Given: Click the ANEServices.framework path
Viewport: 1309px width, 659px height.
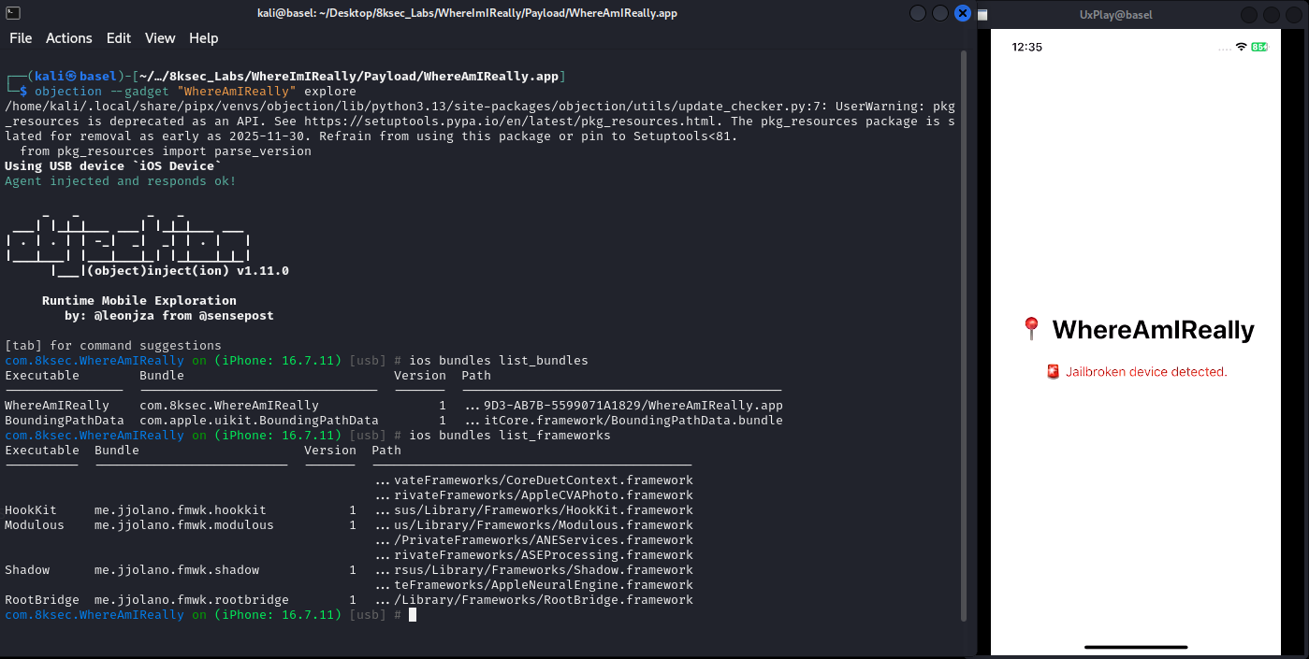Looking at the screenshot, I should (x=534, y=540).
